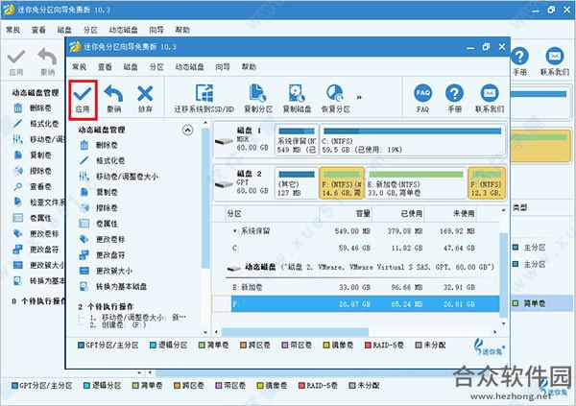Sort by the 已使用 column header
The width and height of the screenshot is (576, 406).
tap(398, 214)
